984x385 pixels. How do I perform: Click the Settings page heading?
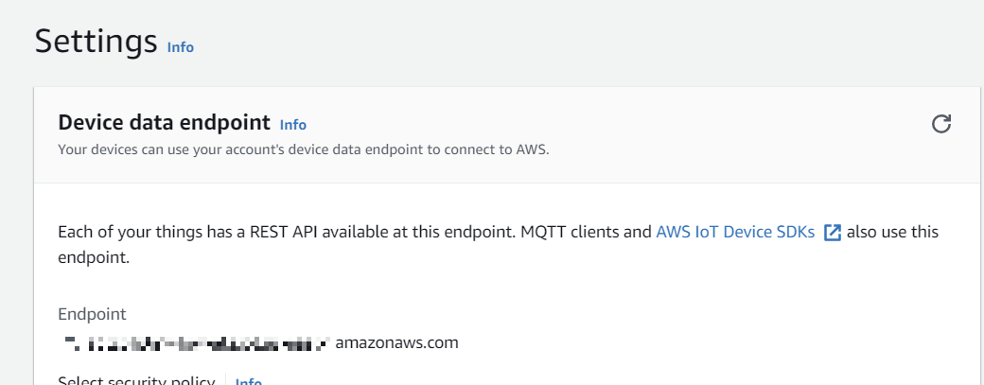click(96, 42)
